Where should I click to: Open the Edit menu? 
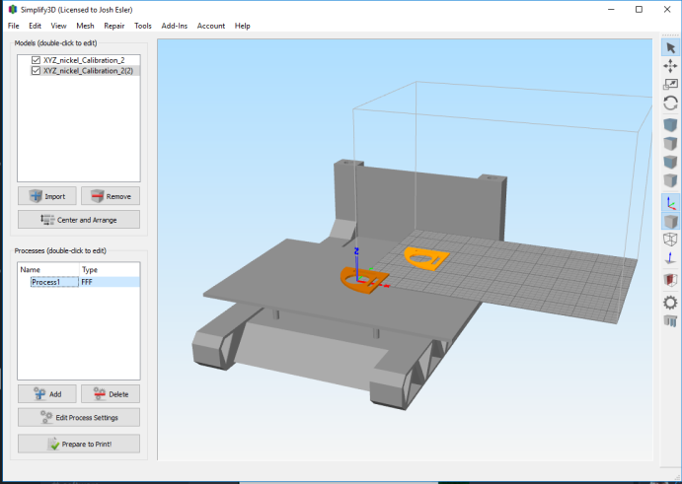tap(35, 26)
